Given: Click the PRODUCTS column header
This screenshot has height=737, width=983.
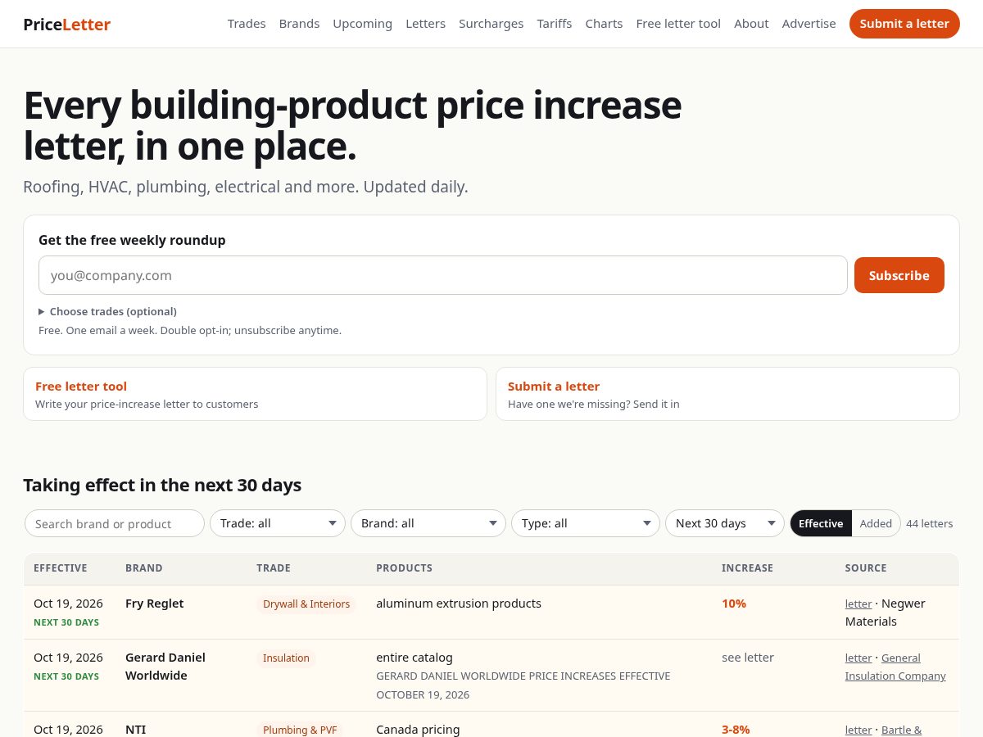Looking at the screenshot, I should [404, 567].
